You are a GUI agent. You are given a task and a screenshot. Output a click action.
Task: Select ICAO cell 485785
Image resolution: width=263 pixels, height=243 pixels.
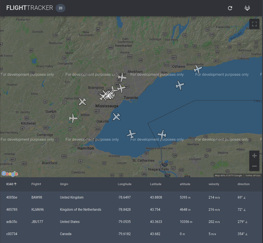(12, 209)
